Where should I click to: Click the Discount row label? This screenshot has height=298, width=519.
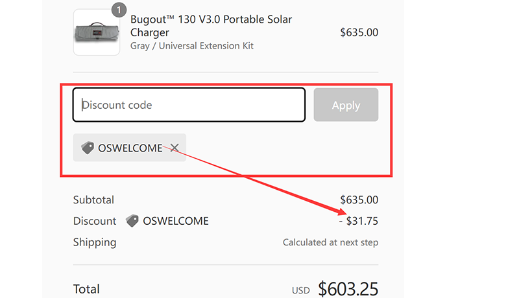click(x=95, y=221)
